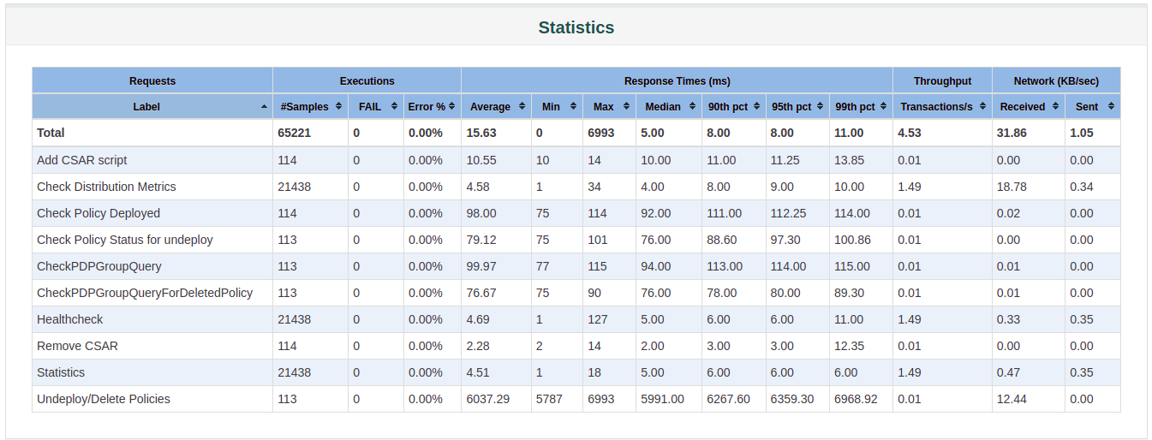Click Undeploy/Delete median 5991.00
The image size is (1152, 440).
[663, 399]
